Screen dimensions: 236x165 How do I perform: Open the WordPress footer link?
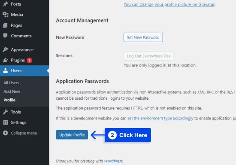pos(113,161)
